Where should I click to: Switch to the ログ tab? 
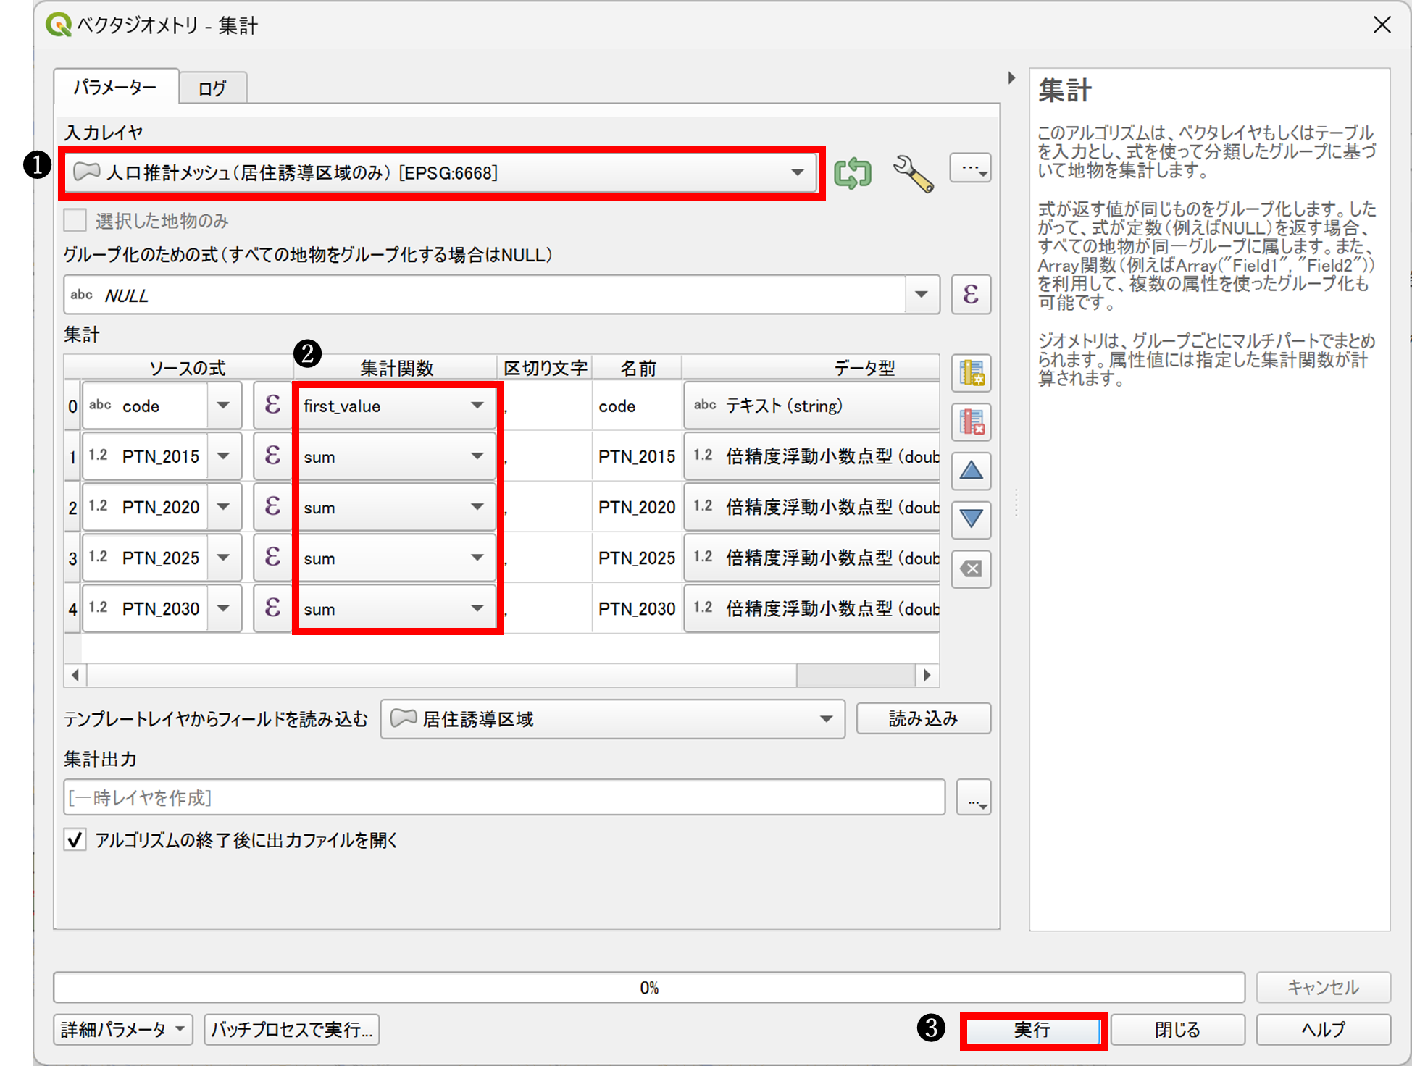tap(212, 88)
